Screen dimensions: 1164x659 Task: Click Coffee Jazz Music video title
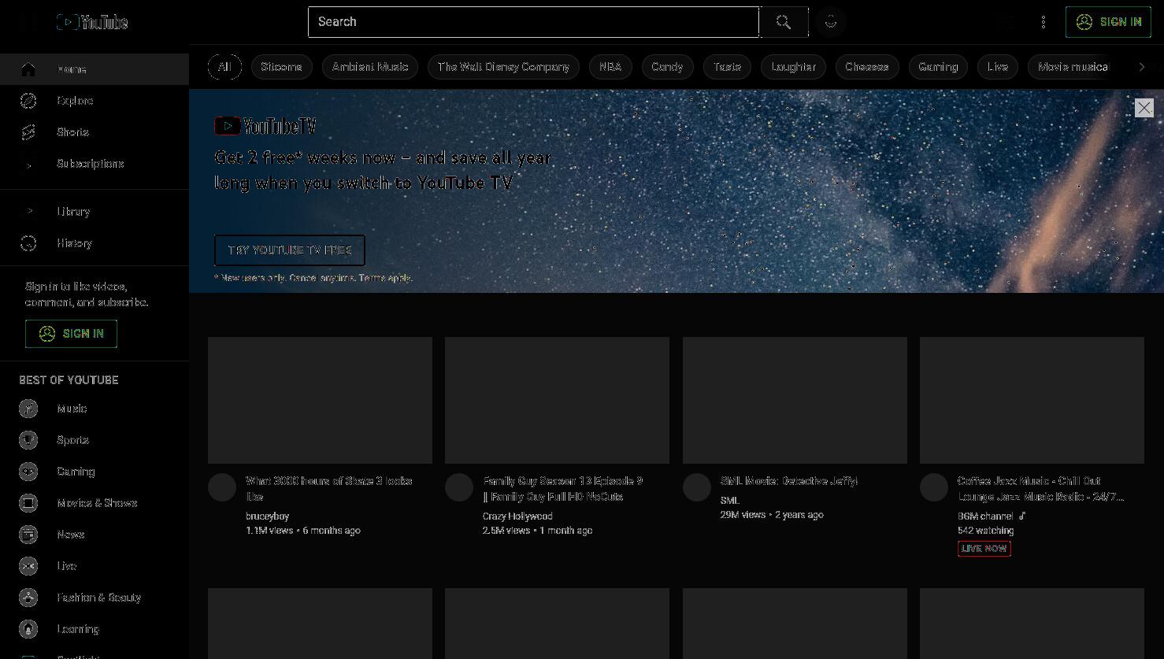coord(1040,489)
